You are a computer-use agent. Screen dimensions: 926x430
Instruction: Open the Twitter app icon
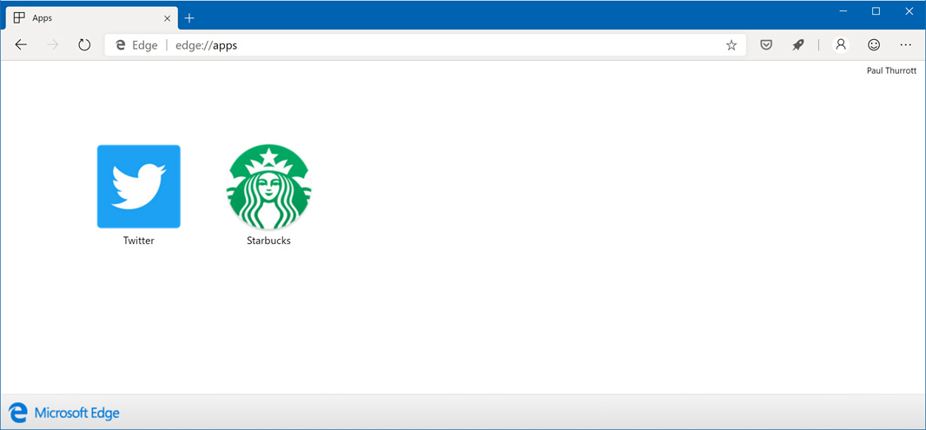coord(139,186)
